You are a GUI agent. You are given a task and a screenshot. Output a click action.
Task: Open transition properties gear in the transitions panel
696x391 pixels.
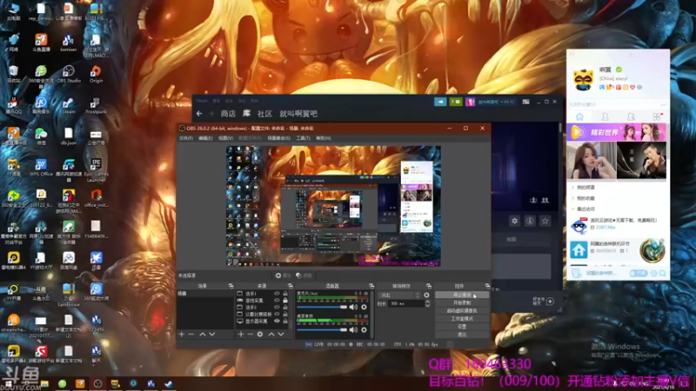pyautogui.click(x=426, y=295)
